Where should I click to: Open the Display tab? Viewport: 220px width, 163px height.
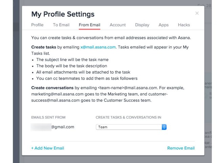click(142, 25)
